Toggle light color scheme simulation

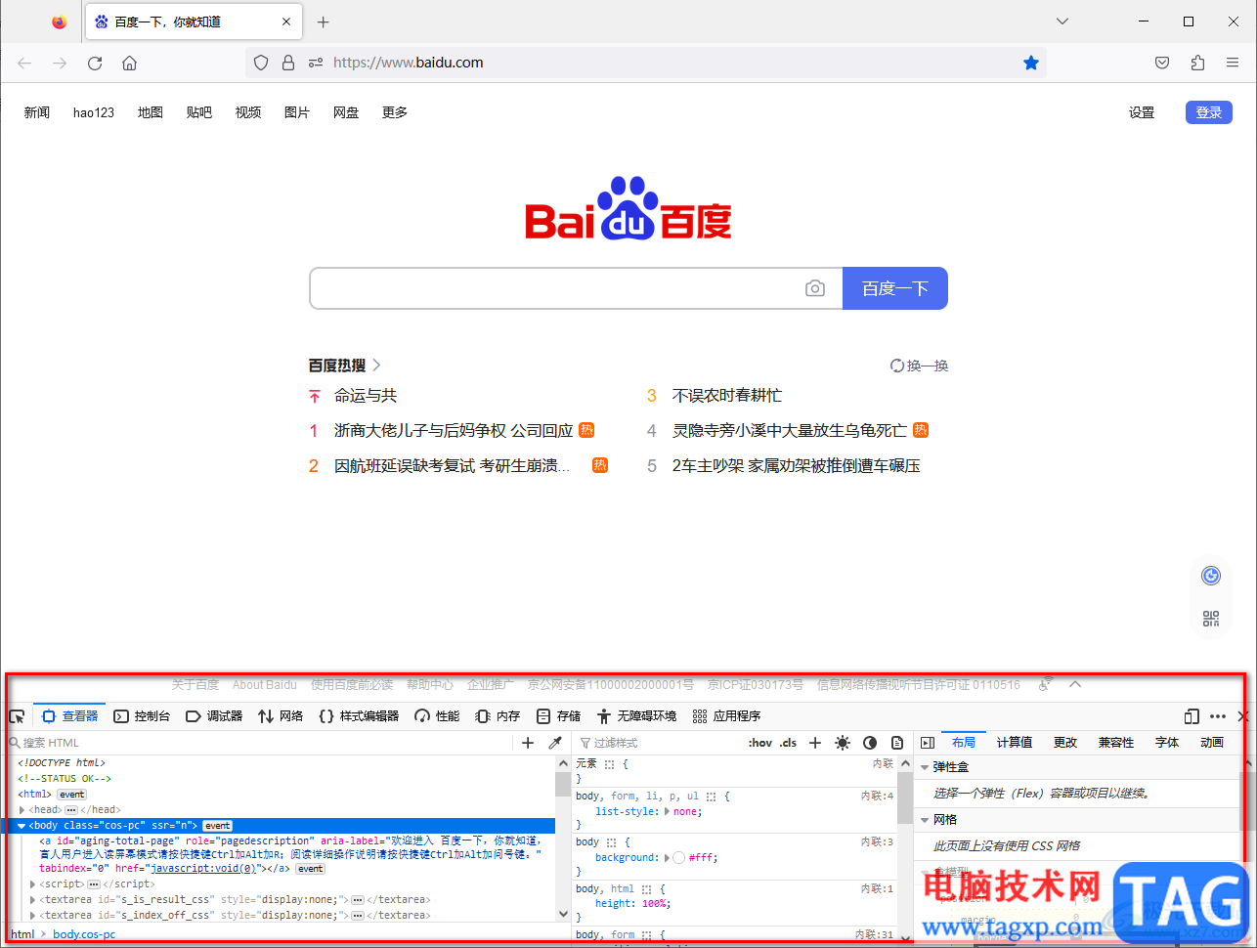843,743
